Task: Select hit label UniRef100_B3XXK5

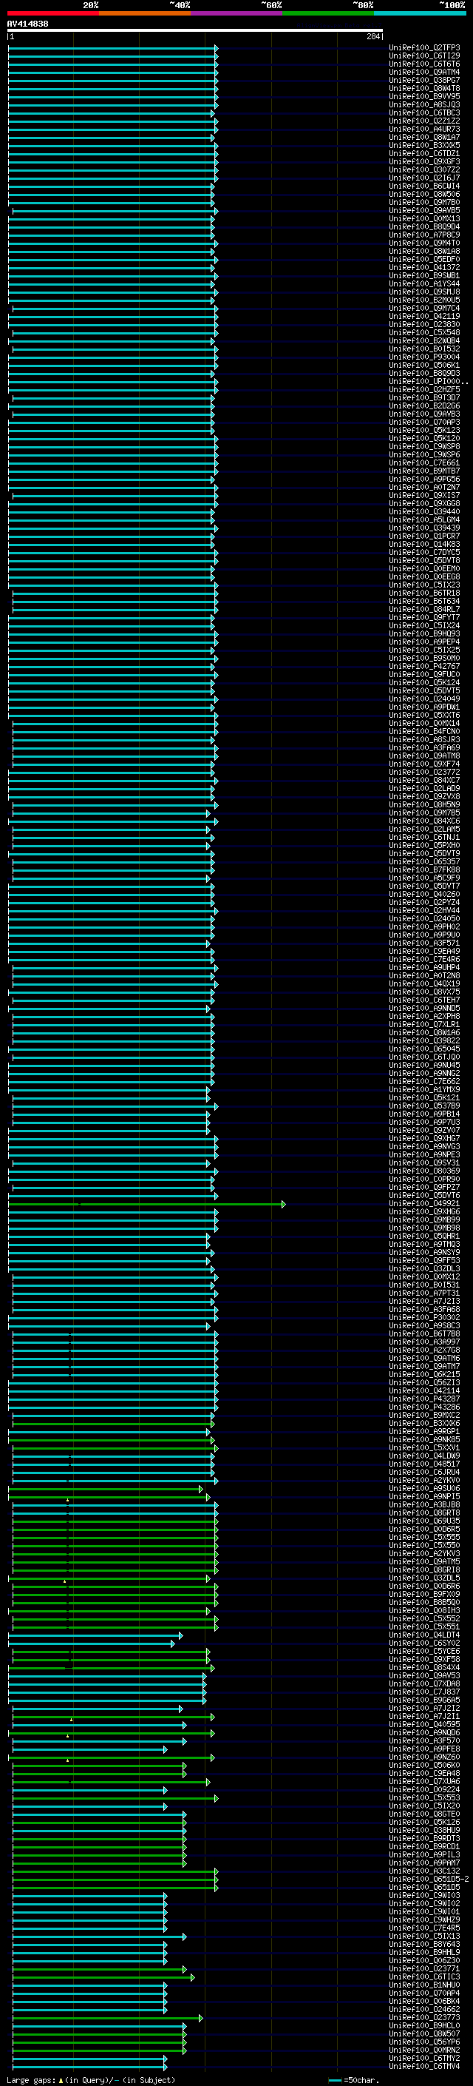Action: click(x=424, y=146)
